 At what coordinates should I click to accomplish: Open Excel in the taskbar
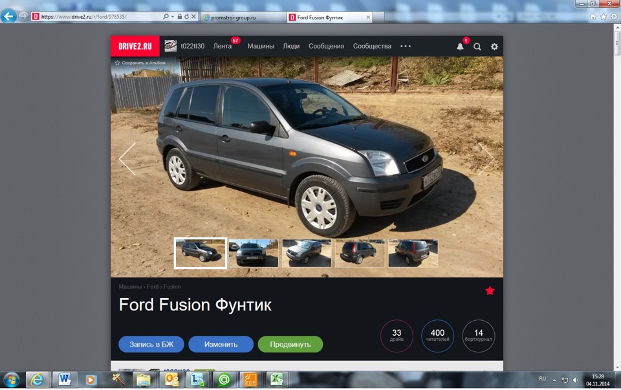coord(276,380)
